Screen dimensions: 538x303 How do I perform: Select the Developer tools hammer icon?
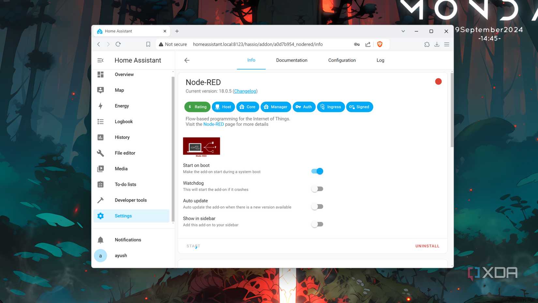[x=100, y=200]
